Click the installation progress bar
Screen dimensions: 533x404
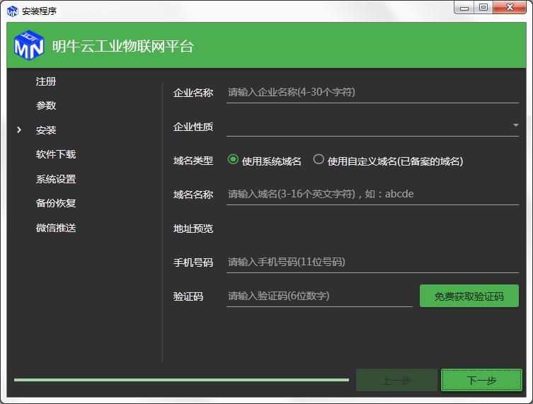(181, 380)
